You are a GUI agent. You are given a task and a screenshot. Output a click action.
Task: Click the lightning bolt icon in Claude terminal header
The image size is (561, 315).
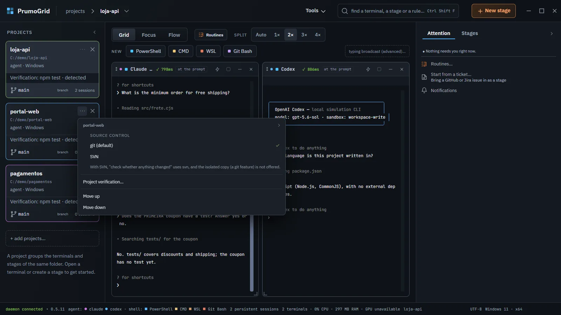coord(217,69)
